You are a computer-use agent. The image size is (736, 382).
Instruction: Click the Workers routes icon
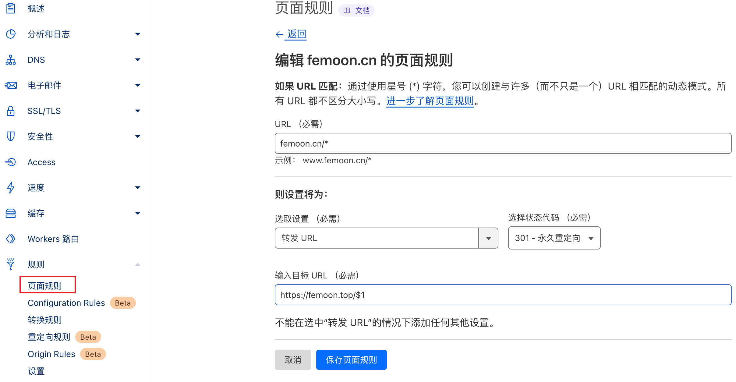pyautogui.click(x=11, y=239)
